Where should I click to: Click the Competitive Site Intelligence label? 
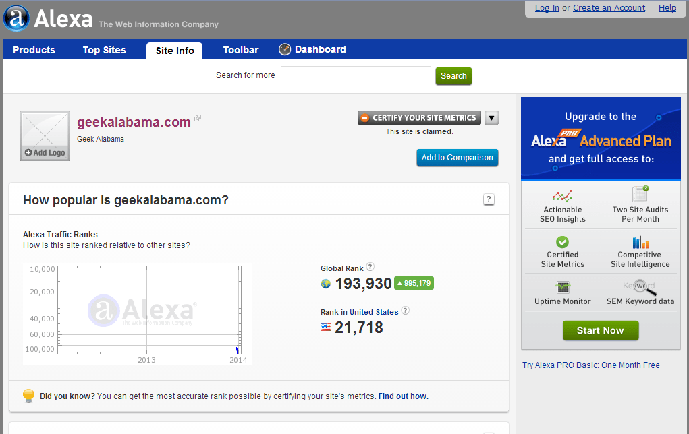(x=640, y=259)
